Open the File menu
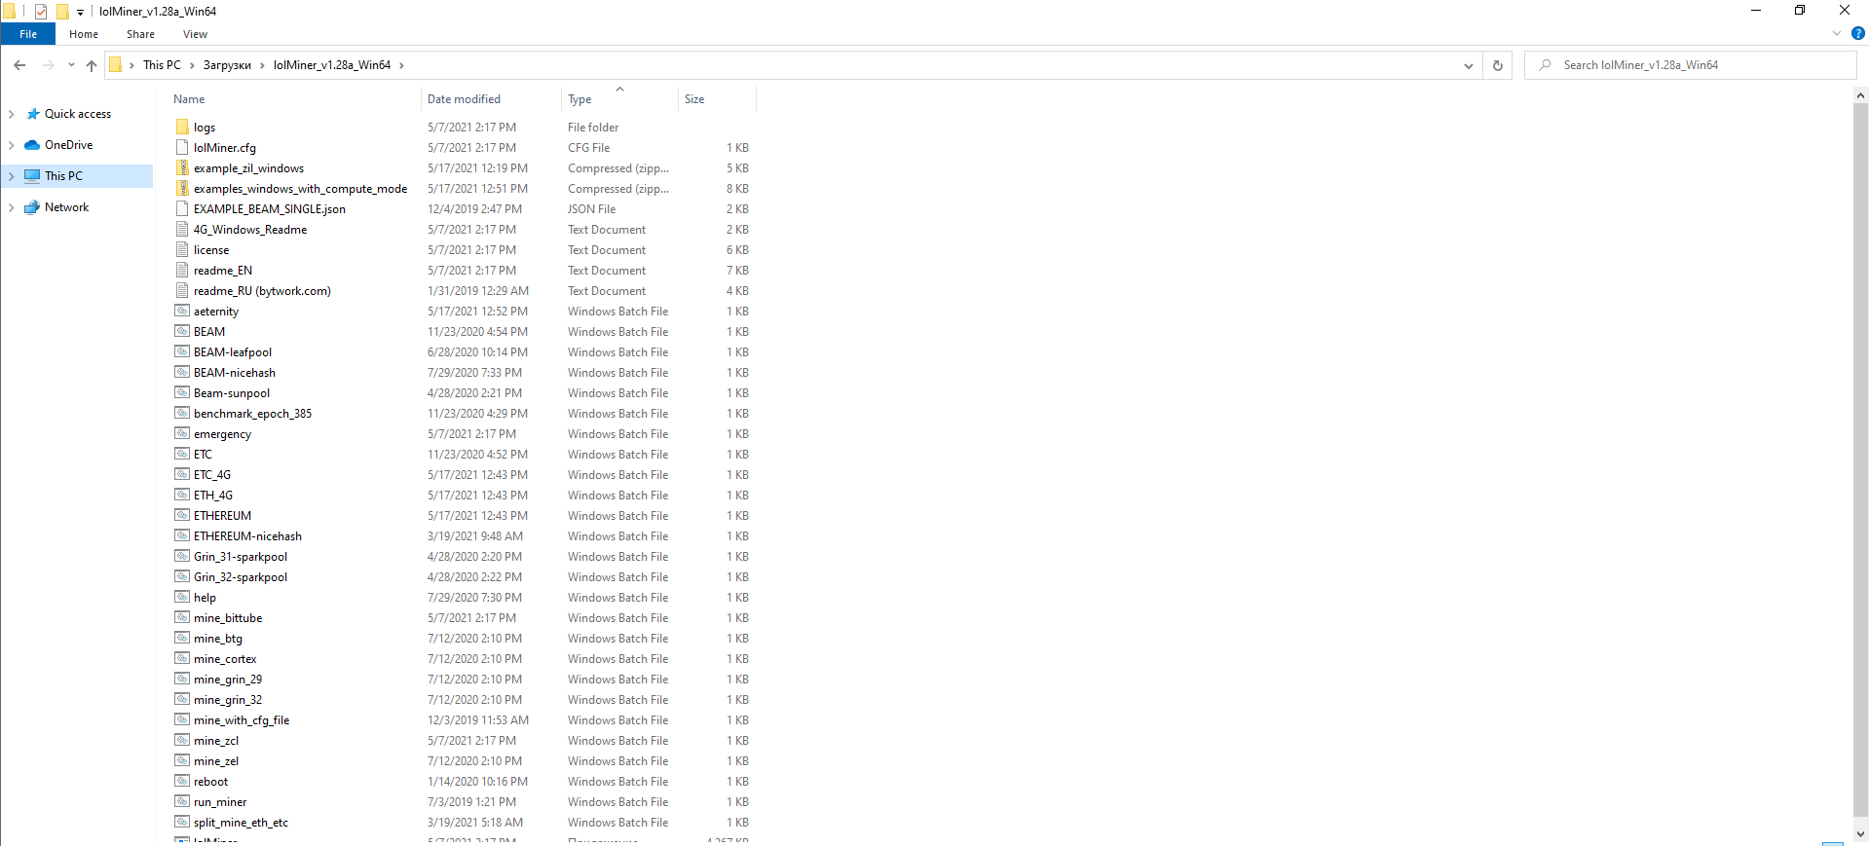Image resolution: width=1869 pixels, height=846 pixels. click(x=28, y=34)
